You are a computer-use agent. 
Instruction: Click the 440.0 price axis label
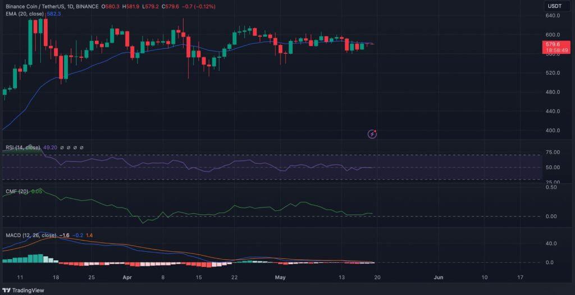(x=553, y=111)
